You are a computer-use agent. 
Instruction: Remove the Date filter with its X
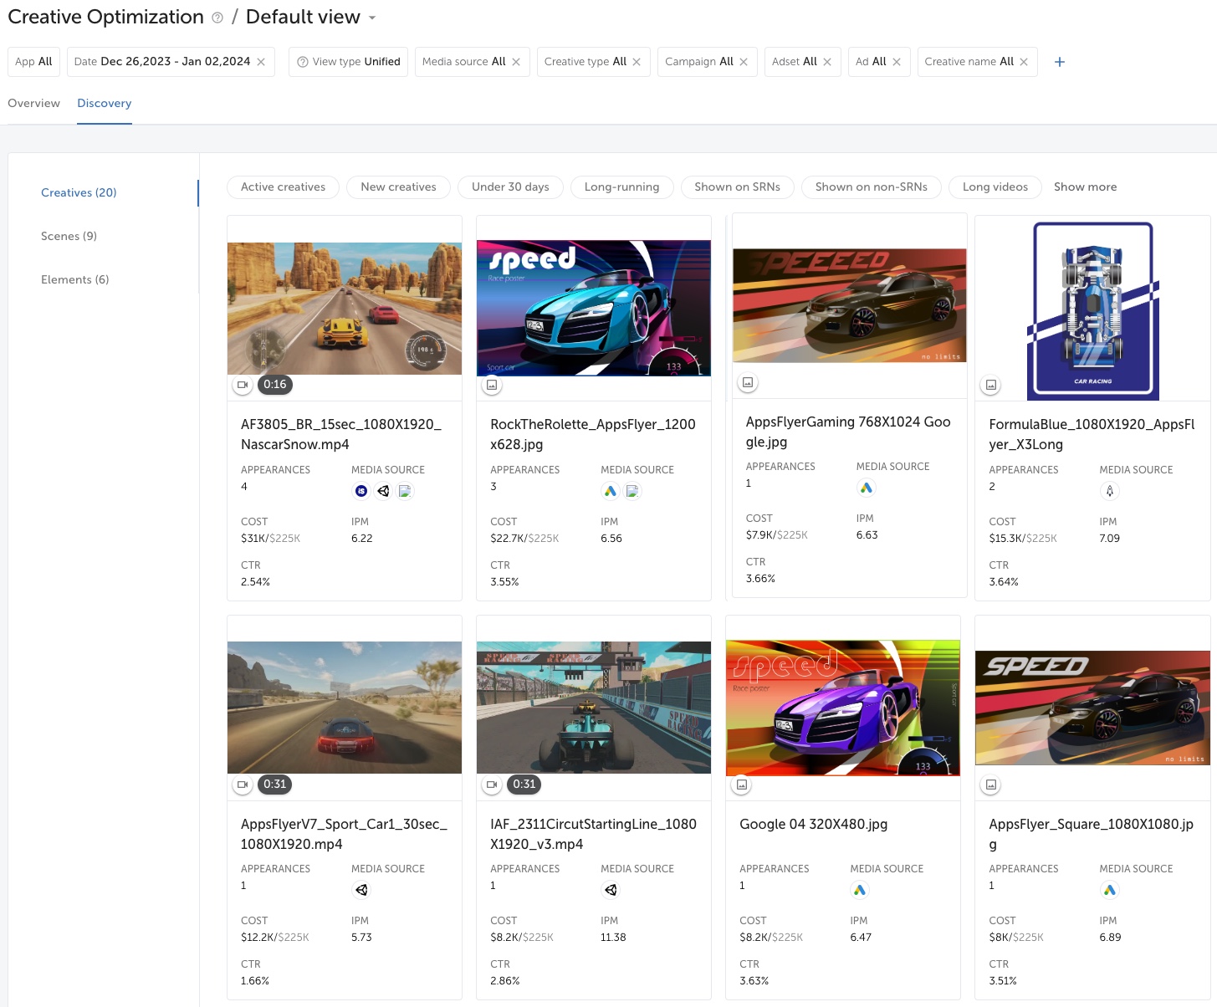(261, 62)
